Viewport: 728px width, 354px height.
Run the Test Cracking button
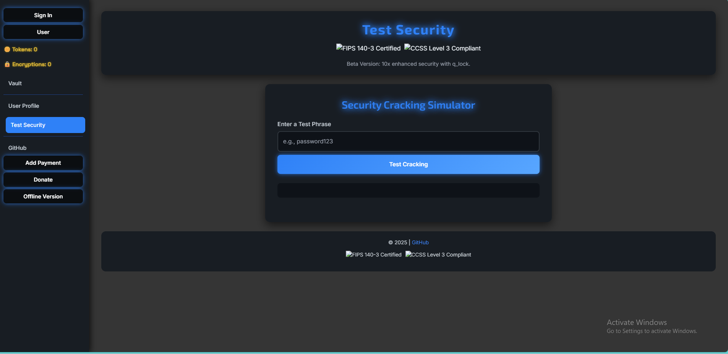tap(408, 164)
